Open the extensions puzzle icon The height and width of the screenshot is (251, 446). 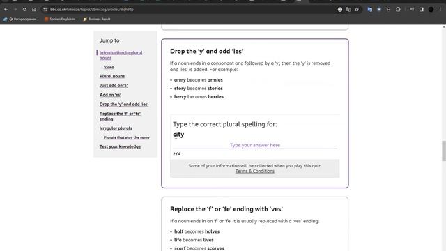[x=398, y=9]
